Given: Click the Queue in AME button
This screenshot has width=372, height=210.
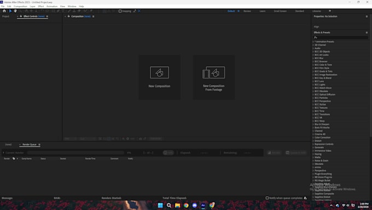Looking at the screenshot, I should (295, 152).
